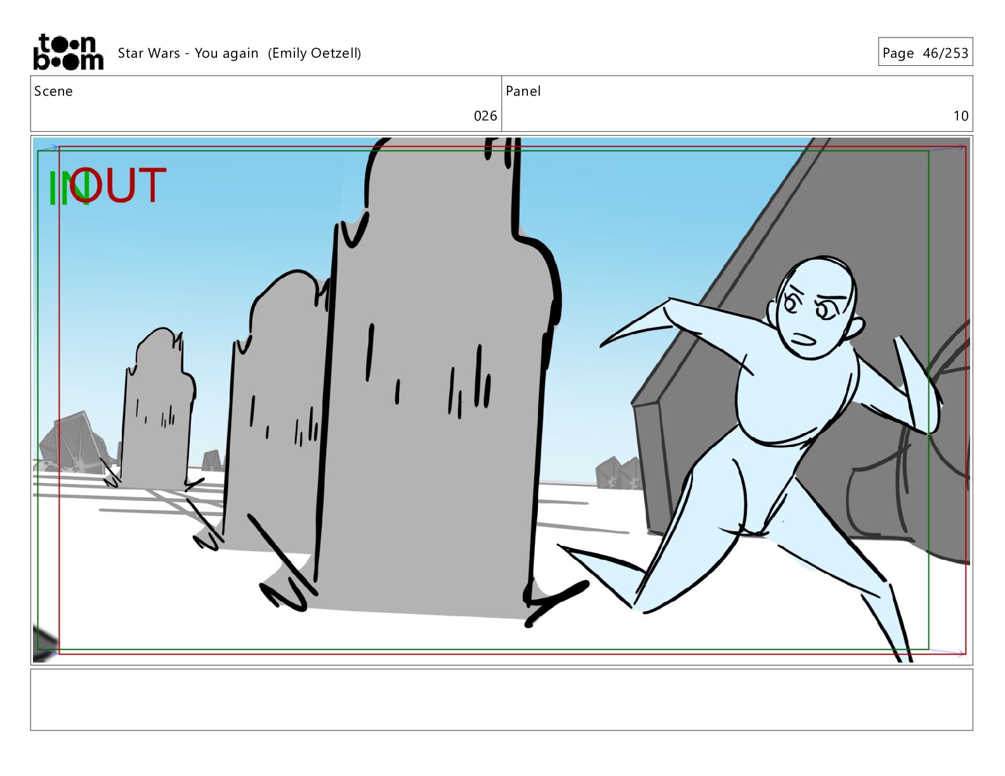Click the "Scene" label
Screen dimensions: 1005x776
coord(53,91)
